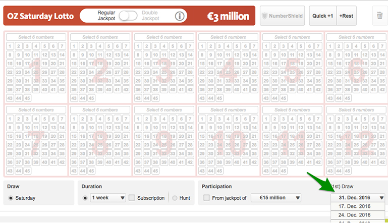Click Select 6 numbers header of field 9
Viewport: 388px width, 223px height.
(x=164, y=110)
